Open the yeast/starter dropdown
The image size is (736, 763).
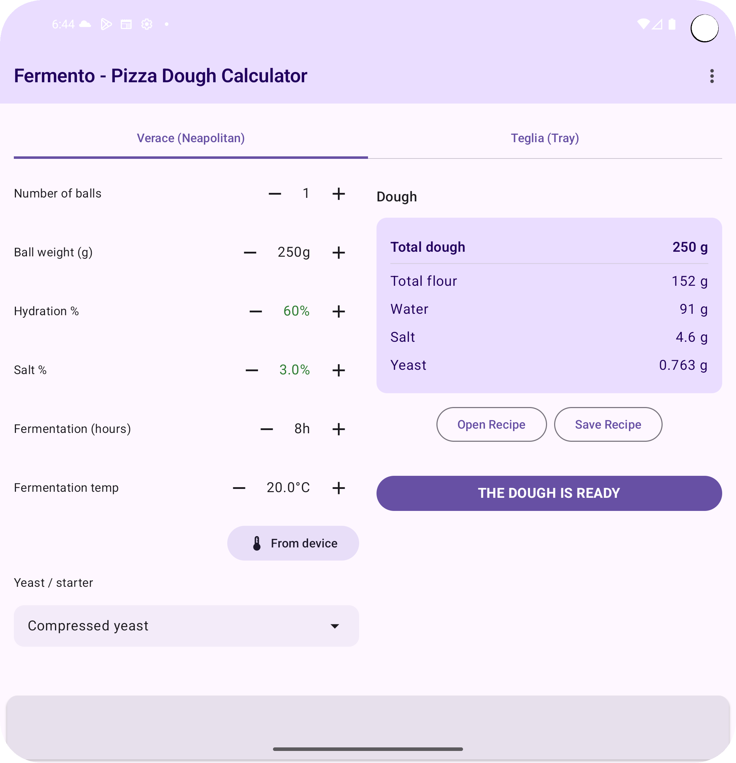[x=186, y=626]
